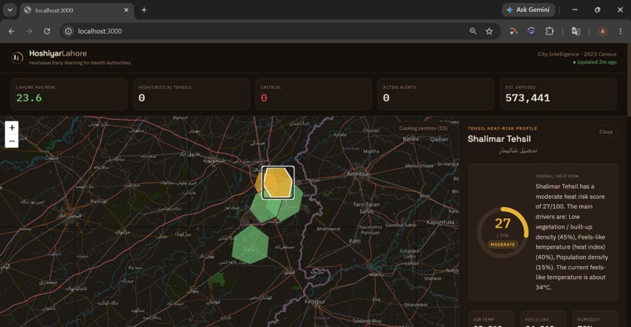Open Chrome three-dot menu
Screen dimensions: 631x327
coord(620,31)
